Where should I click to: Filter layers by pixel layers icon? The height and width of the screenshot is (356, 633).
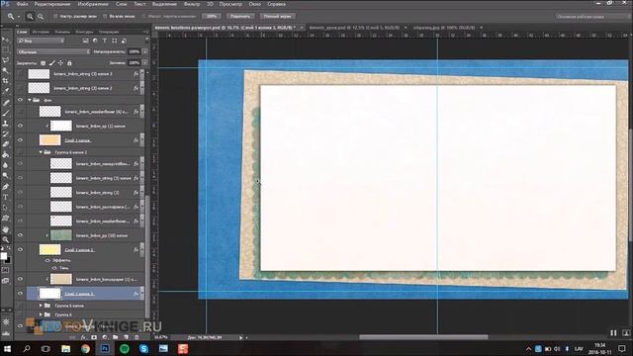pyautogui.click(x=86, y=41)
